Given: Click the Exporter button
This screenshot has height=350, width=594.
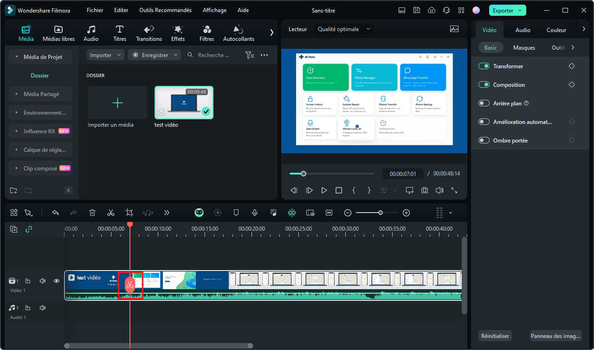Looking at the screenshot, I should (x=507, y=10).
